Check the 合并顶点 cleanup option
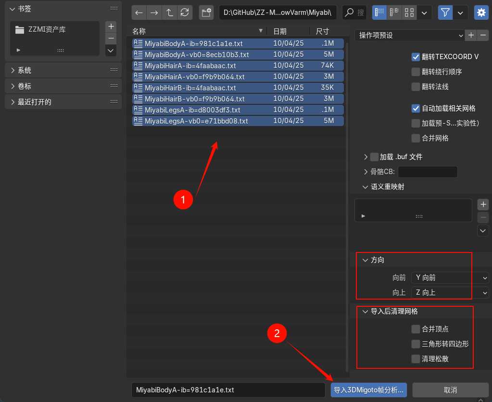This screenshot has height=402, width=492. point(416,329)
